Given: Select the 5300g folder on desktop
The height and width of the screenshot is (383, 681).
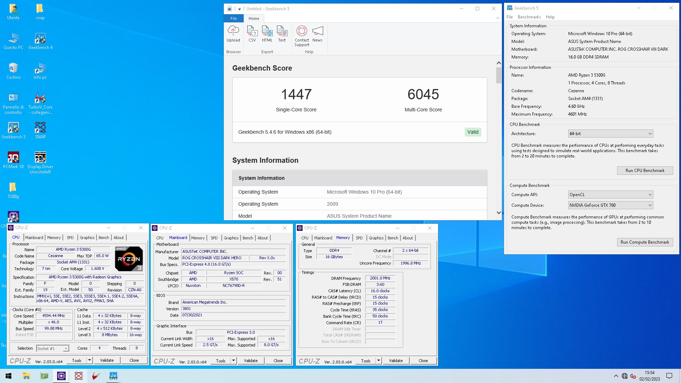Looking at the screenshot, I should click(x=13, y=190).
